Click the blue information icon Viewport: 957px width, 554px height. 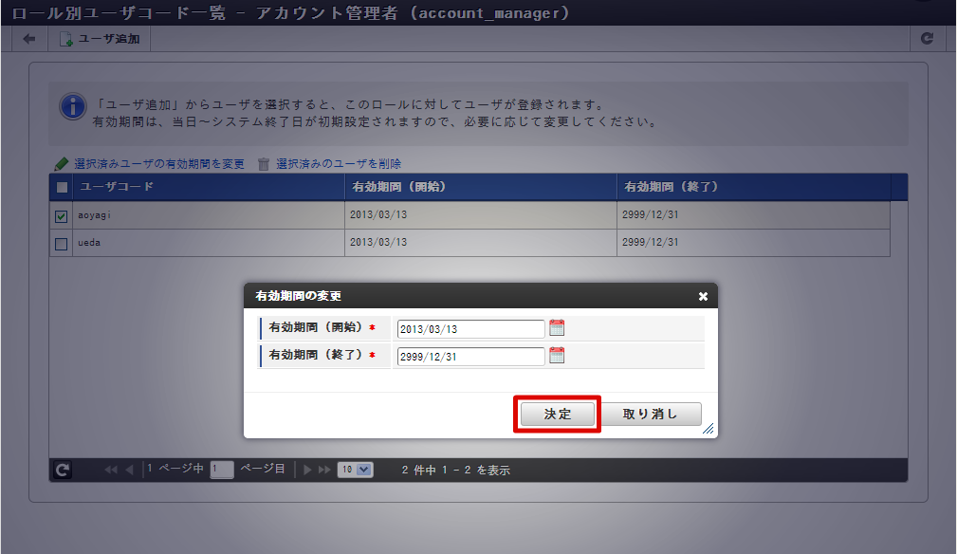73,107
